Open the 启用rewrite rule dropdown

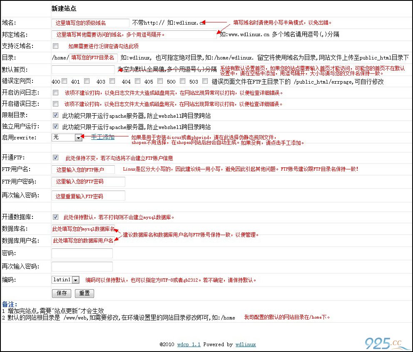(67, 137)
